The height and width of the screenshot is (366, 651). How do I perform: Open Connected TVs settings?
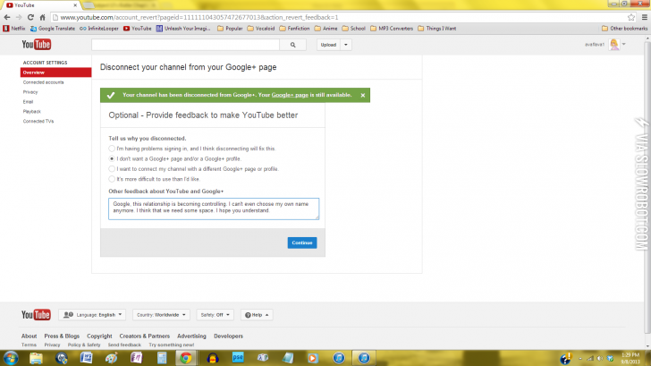(38, 122)
